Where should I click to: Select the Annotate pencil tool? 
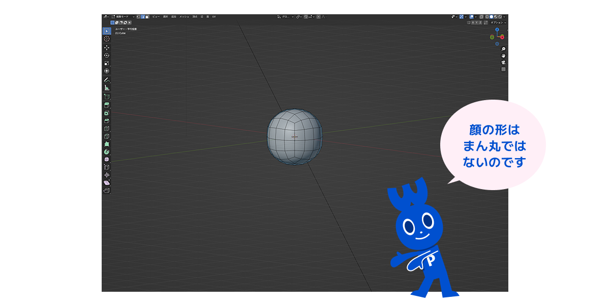click(x=107, y=80)
